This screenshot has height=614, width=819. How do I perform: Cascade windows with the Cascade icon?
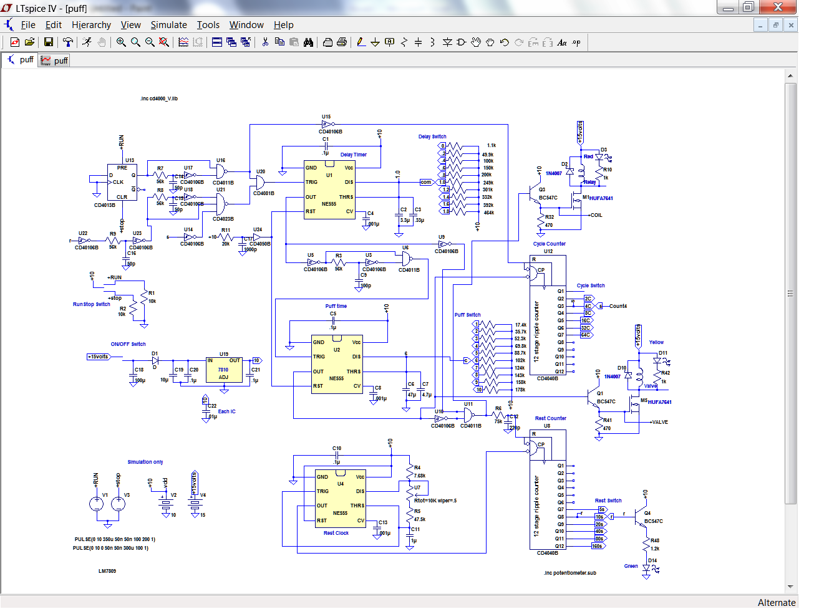[231, 42]
